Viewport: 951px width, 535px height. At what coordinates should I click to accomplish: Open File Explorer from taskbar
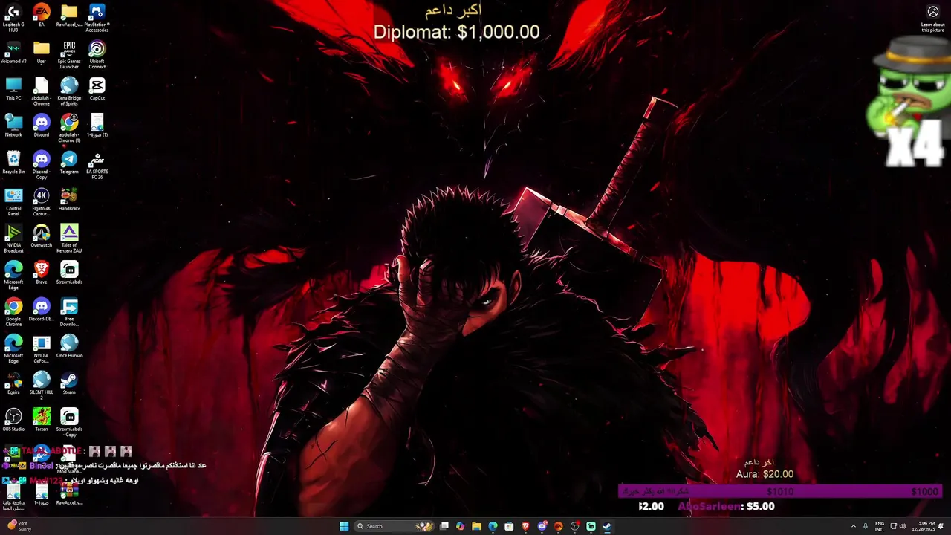click(x=476, y=526)
